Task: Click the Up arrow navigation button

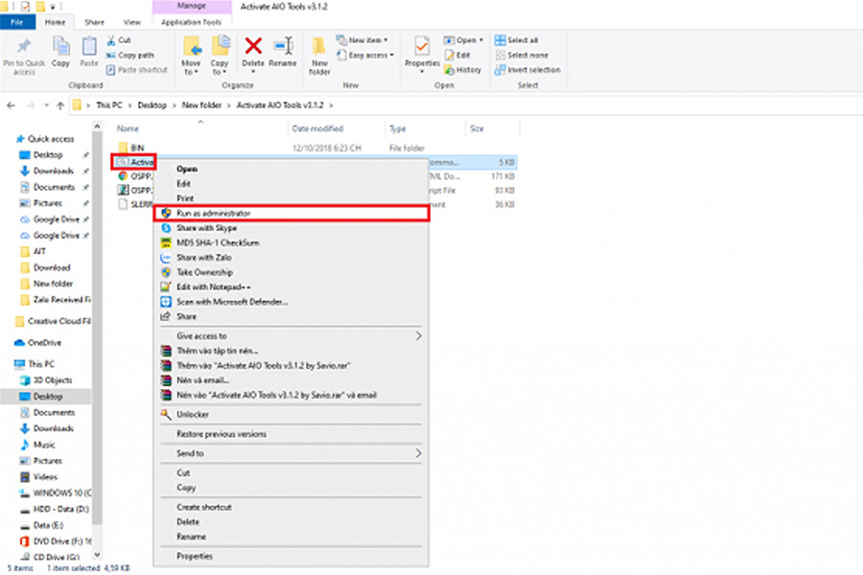Action: pyautogui.click(x=60, y=104)
